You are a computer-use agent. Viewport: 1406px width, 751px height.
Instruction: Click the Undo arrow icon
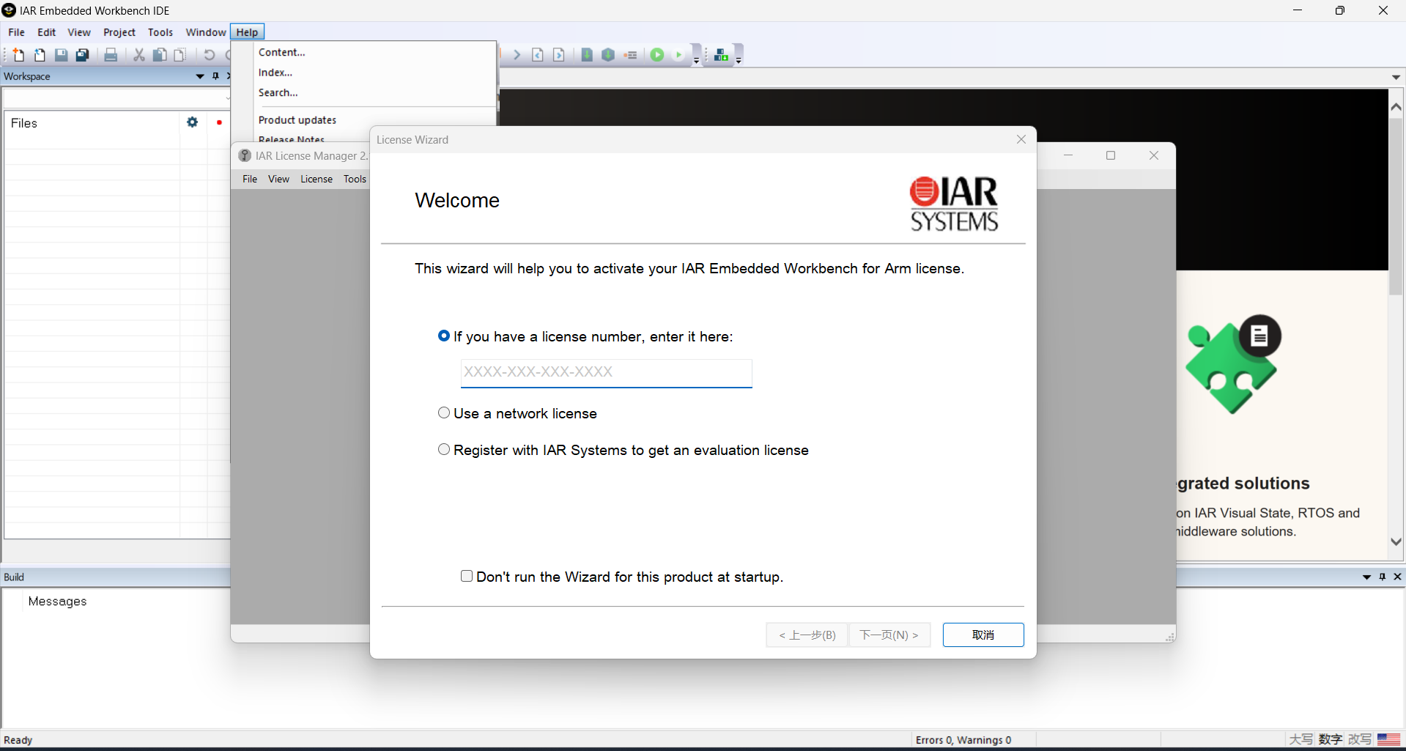(209, 55)
